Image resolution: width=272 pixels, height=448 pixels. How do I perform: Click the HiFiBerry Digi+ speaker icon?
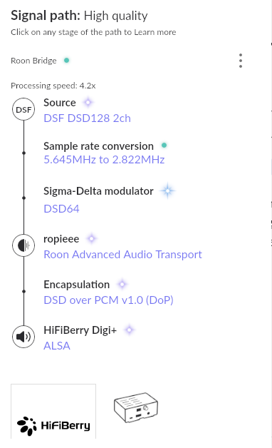pyautogui.click(x=23, y=337)
